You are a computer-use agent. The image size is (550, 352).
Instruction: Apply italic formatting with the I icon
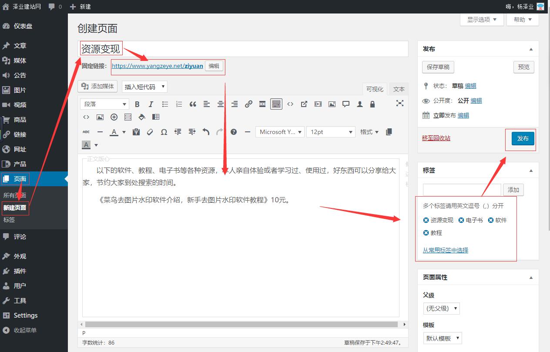click(x=151, y=104)
